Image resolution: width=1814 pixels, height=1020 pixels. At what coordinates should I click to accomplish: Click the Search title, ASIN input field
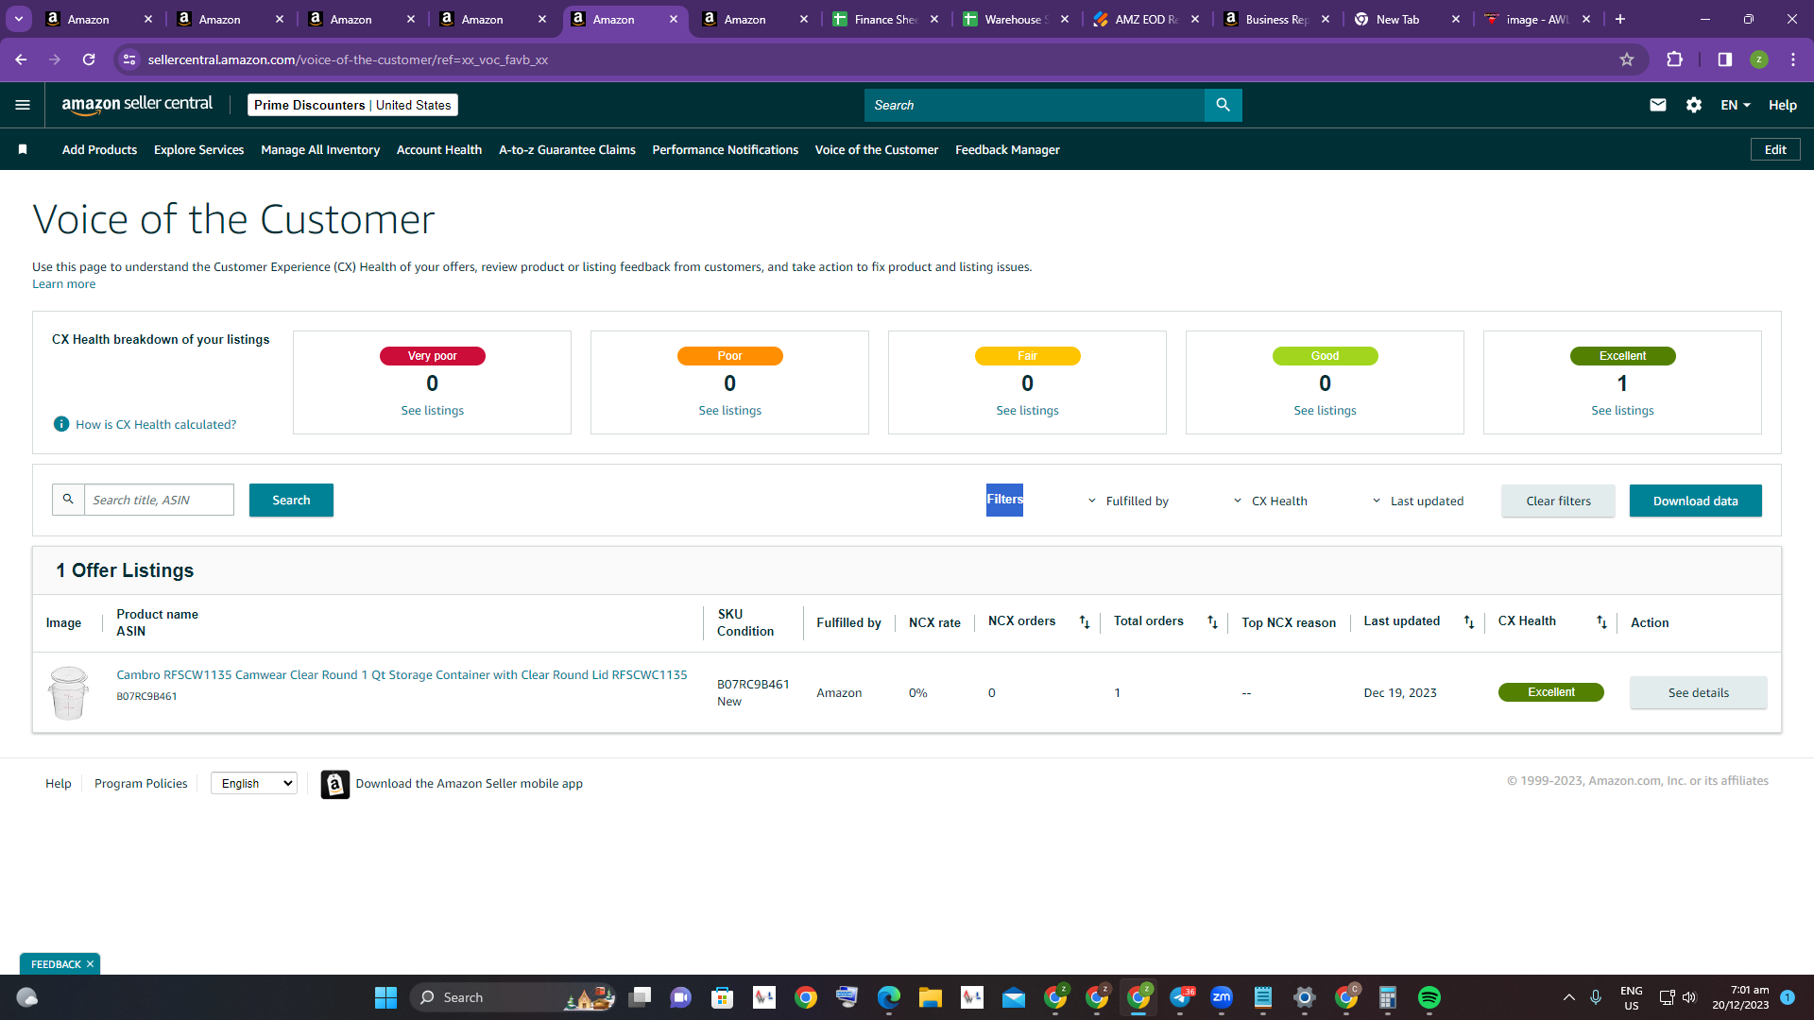pos(159,500)
